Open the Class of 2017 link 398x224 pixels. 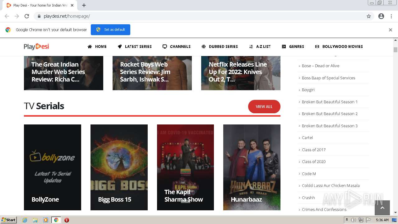(x=314, y=150)
